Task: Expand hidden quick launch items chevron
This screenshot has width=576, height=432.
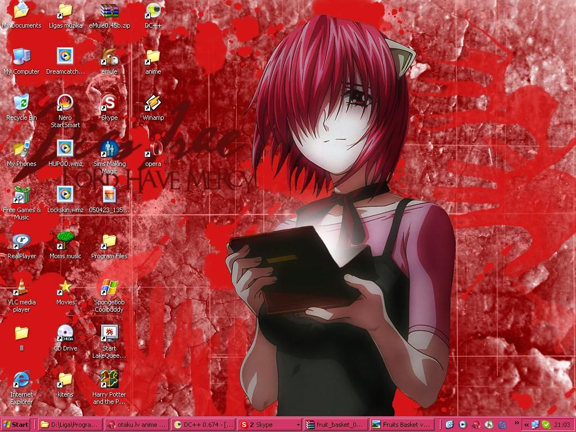Action: (x=516, y=423)
